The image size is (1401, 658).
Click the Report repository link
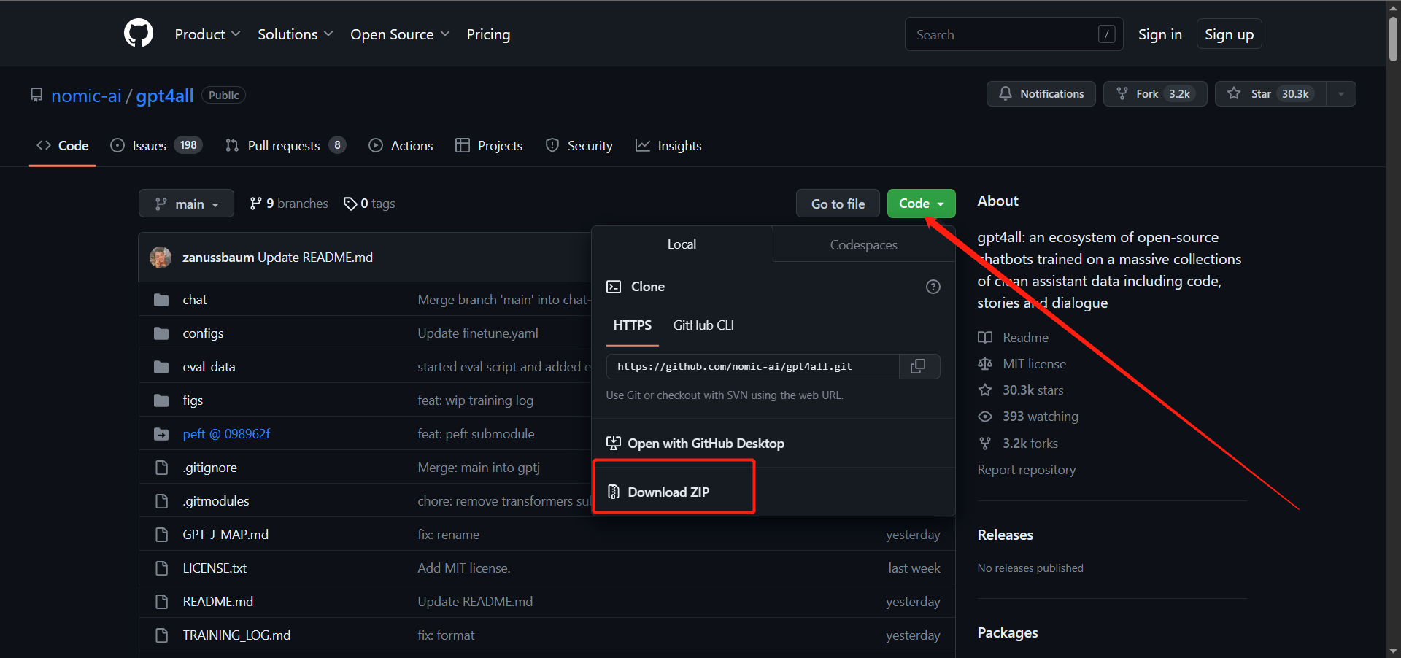pyautogui.click(x=1026, y=470)
